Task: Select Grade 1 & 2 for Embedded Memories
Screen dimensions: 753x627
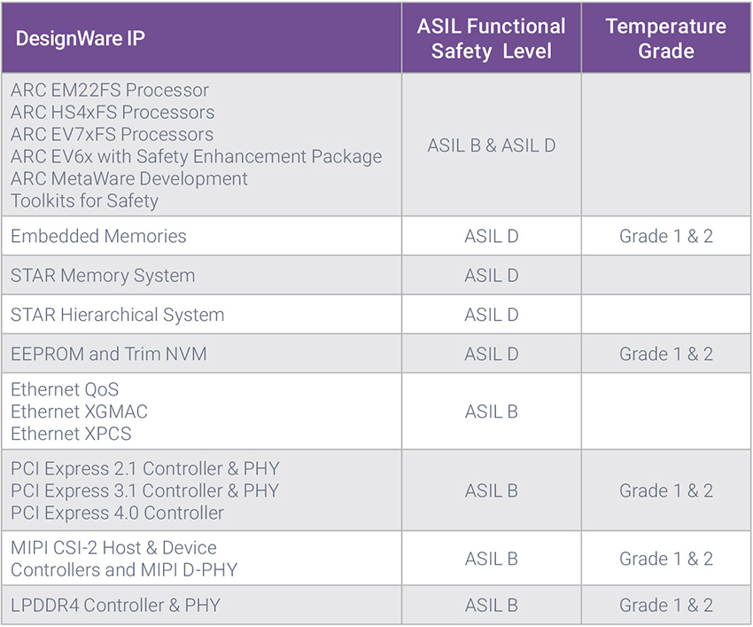Action: tap(665, 236)
